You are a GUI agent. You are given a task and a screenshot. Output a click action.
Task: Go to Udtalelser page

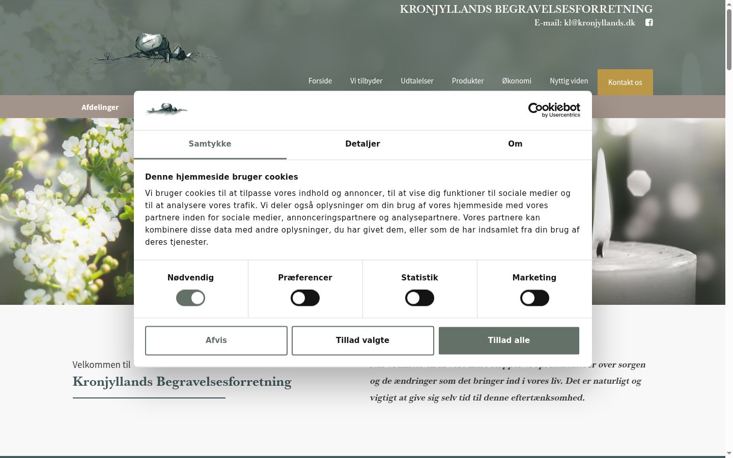tap(417, 81)
